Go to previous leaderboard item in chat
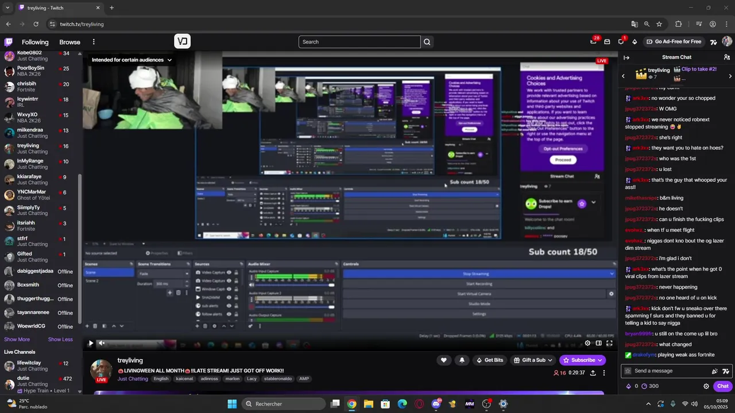 624,76
